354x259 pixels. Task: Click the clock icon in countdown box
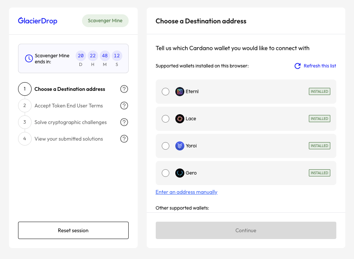pos(29,58)
